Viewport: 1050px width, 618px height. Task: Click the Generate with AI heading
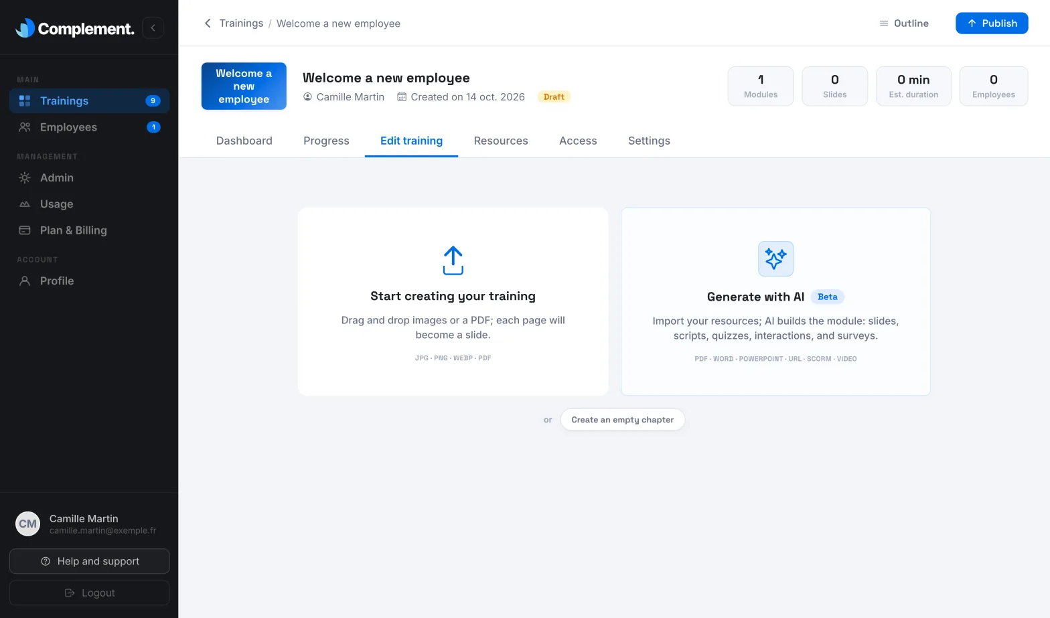(x=755, y=297)
